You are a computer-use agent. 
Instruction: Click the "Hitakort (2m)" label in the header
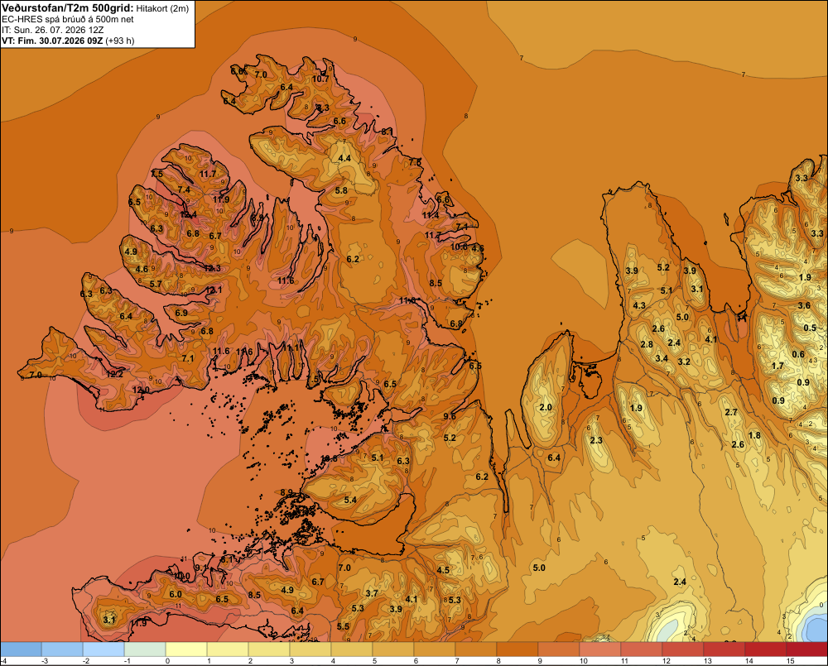162,8
